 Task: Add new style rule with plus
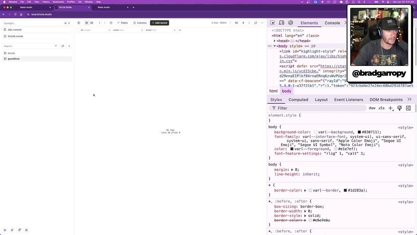[391, 108]
